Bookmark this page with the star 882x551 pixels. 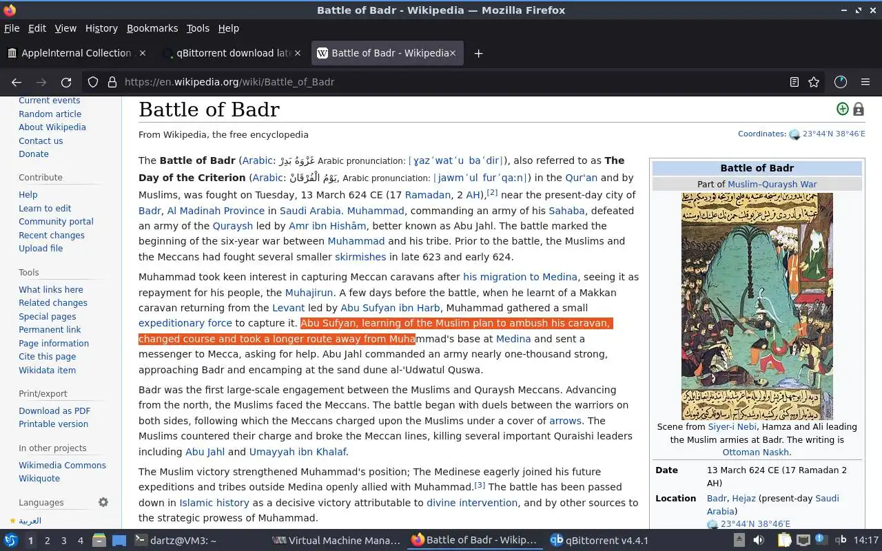tap(814, 82)
